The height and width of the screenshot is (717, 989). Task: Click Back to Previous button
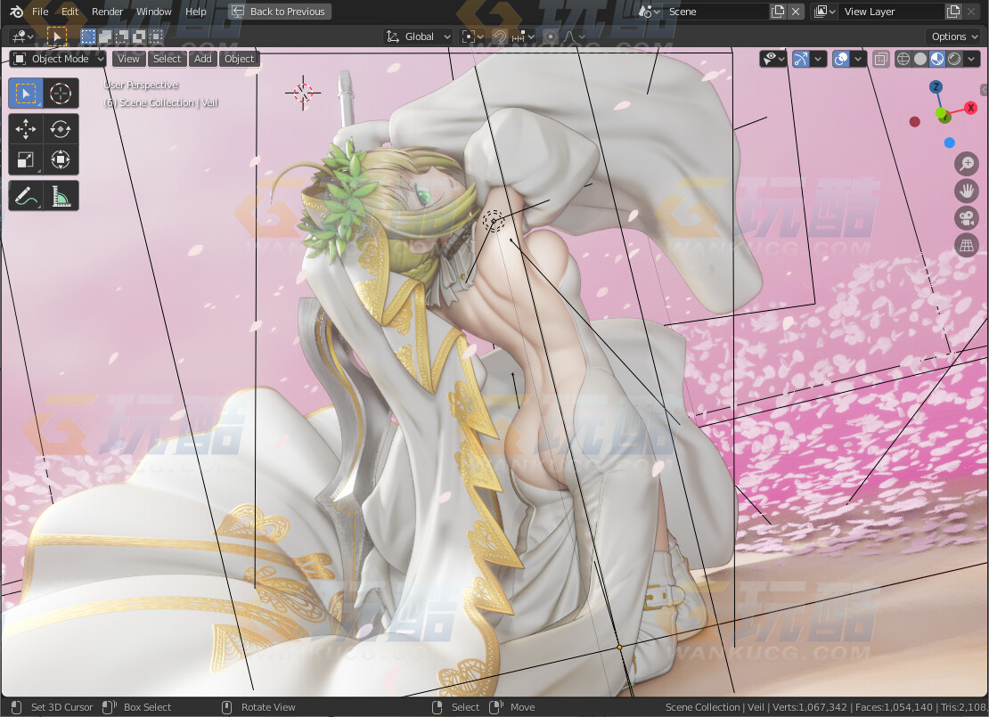pos(280,12)
